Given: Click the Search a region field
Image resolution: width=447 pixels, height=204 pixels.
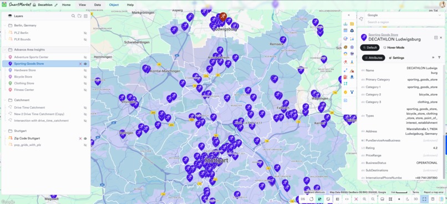Looking at the screenshot, I should (x=404, y=22).
